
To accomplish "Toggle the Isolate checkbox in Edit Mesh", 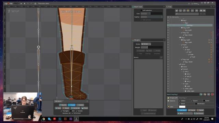I will click(77, 111).
